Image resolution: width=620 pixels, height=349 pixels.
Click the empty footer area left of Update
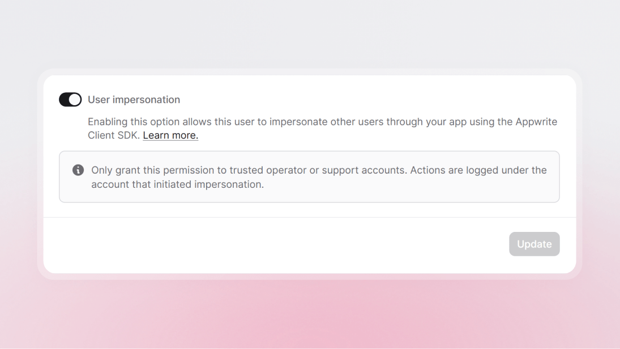pyautogui.click(x=272, y=244)
